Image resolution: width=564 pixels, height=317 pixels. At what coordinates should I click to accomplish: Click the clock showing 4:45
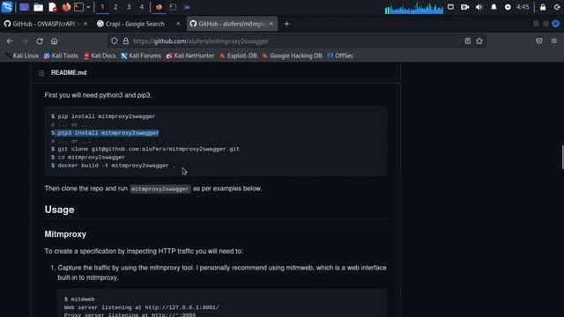point(523,7)
